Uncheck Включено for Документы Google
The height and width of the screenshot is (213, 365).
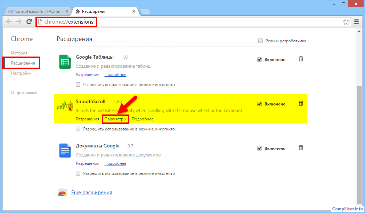(x=259, y=148)
